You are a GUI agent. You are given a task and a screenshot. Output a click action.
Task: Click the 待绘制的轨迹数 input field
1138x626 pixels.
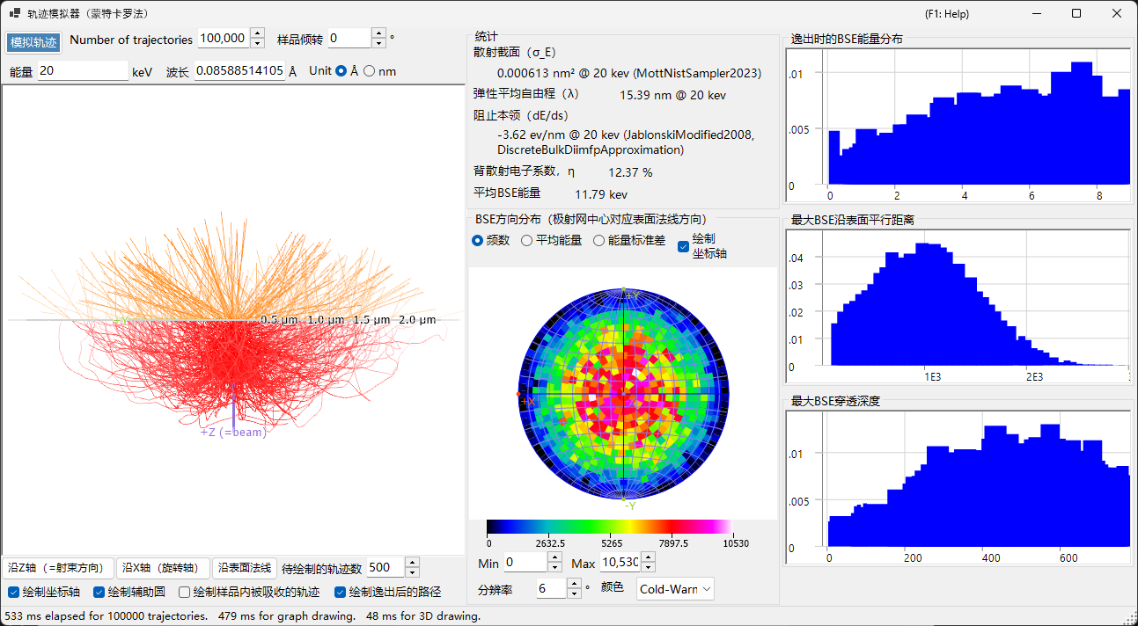pyautogui.click(x=385, y=568)
